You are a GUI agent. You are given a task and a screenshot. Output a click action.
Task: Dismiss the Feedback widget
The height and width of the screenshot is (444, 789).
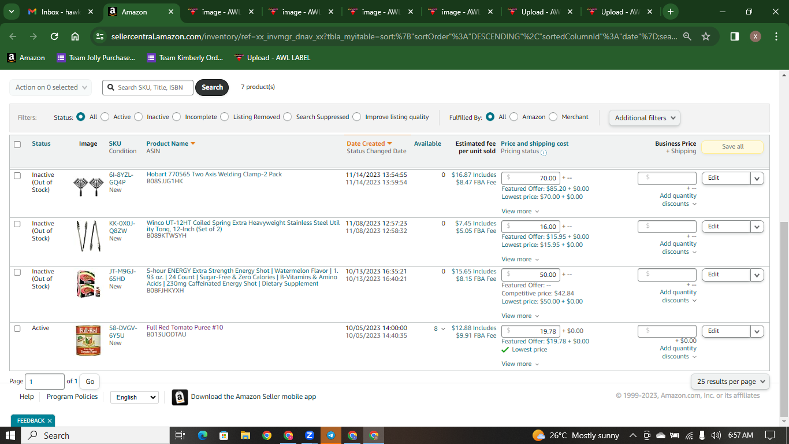pyautogui.click(x=50, y=421)
